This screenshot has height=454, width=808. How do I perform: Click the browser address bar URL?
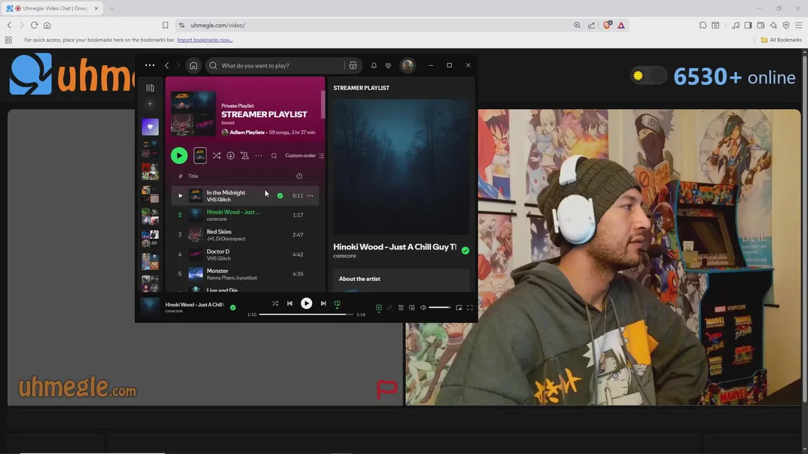coord(218,25)
